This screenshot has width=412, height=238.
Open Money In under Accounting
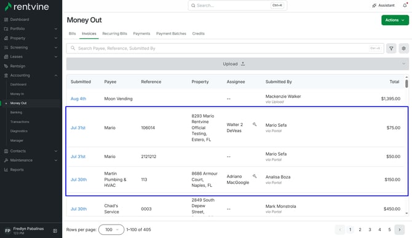[17, 93]
